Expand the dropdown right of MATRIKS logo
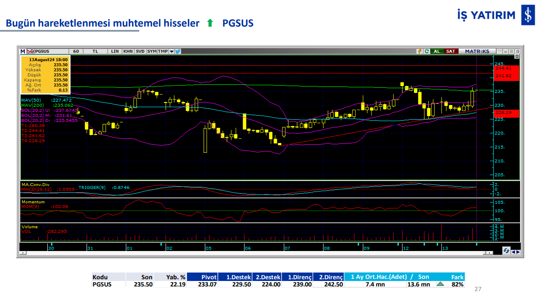Screen dimensions: 536x297 click(x=500, y=51)
